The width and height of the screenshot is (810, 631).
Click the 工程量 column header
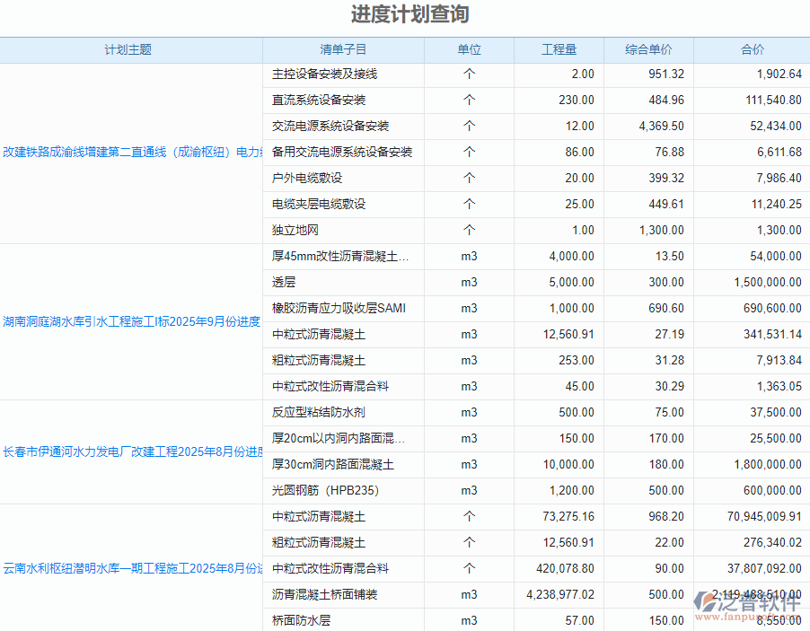coord(559,50)
